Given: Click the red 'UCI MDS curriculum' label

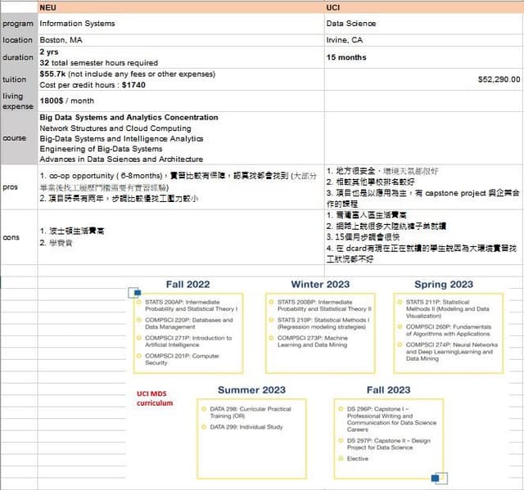Looking at the screenshot, I should coord(155,398).
